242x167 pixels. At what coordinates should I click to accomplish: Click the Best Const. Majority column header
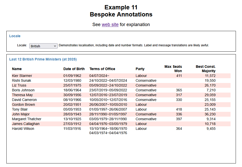206,69
